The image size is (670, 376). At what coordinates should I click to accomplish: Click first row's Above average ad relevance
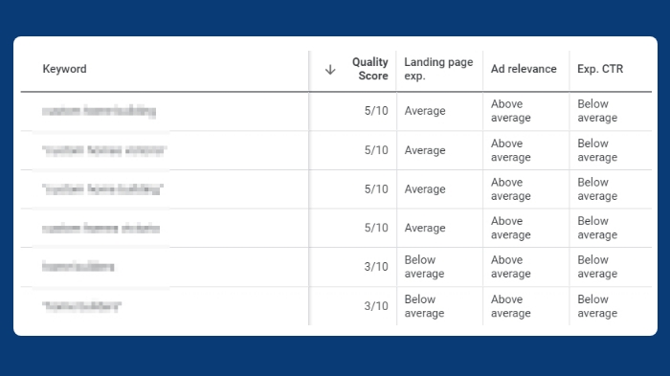click(x=510, y=111)
